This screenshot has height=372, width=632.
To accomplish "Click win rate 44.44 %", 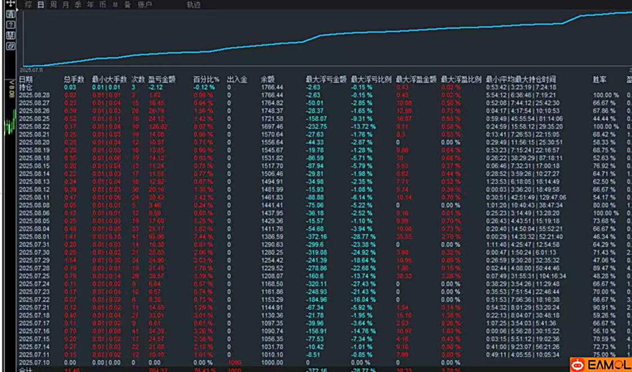I will (604, 119).
